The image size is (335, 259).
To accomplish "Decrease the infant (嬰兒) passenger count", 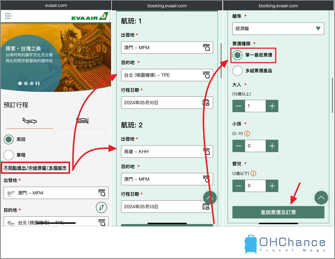I will click(x=239, y=186).
